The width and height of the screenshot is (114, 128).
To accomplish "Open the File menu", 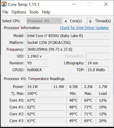I will pyautogui.click(x=5, y=12).
